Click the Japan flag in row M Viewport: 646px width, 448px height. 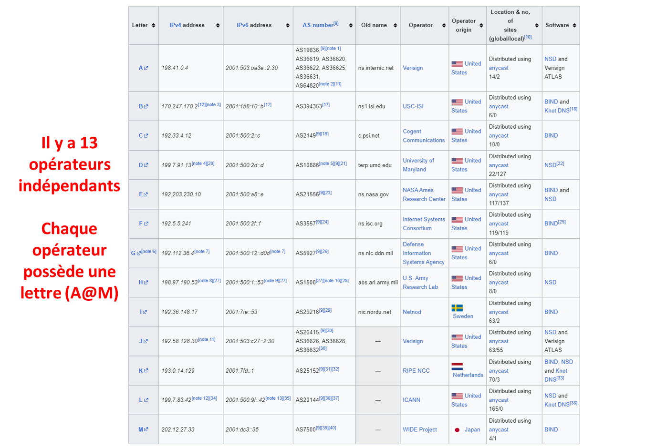[x=457, y=430]
